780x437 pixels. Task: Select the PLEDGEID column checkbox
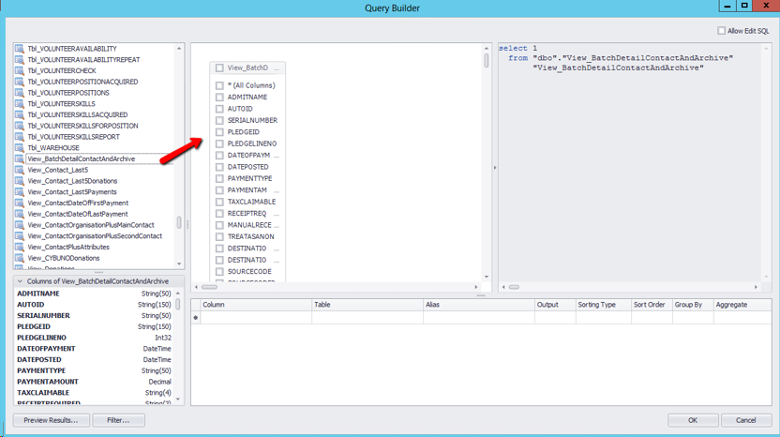click(219, 132)
